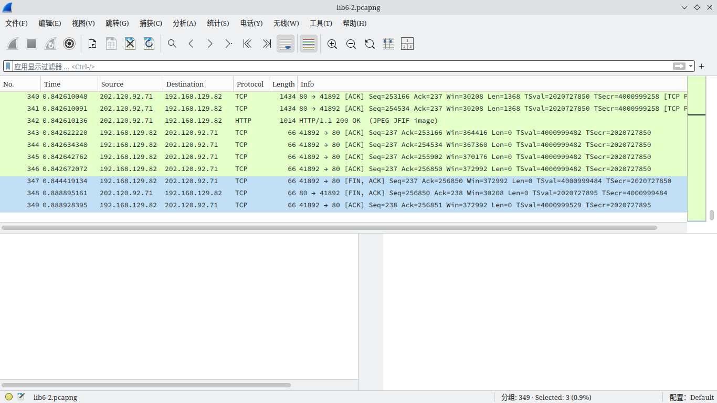Image resolution: width=717 pixels, height=403 pixels.
Task: Close the capture file using the toolbar icon
Action: 130,44
